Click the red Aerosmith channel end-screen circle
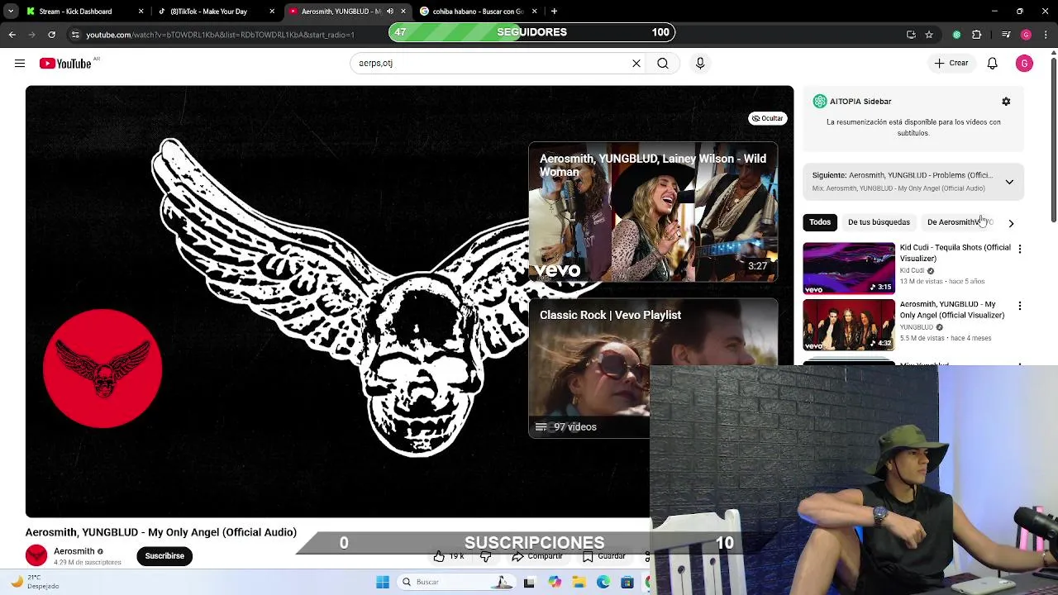Screen dimensions: 1058x595 pyautogui.click(x=102, y=369)
